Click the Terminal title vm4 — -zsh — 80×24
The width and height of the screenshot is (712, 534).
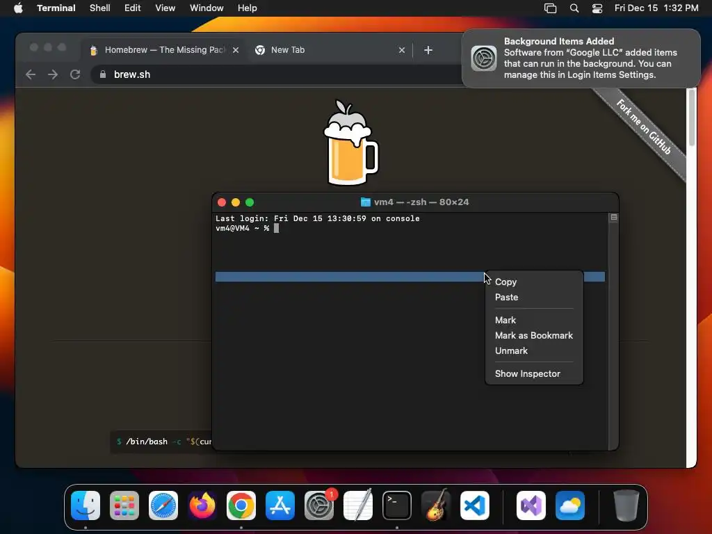[415, 202]
